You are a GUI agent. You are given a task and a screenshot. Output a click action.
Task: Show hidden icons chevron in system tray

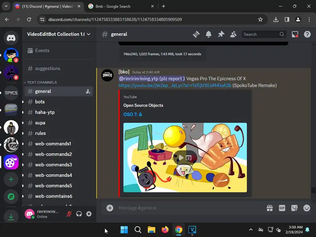tap(251, 230)
